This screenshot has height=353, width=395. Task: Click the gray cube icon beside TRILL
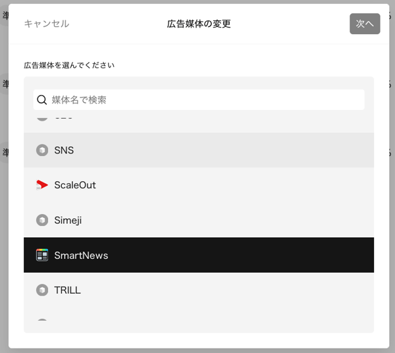click(x=42, y=290)
